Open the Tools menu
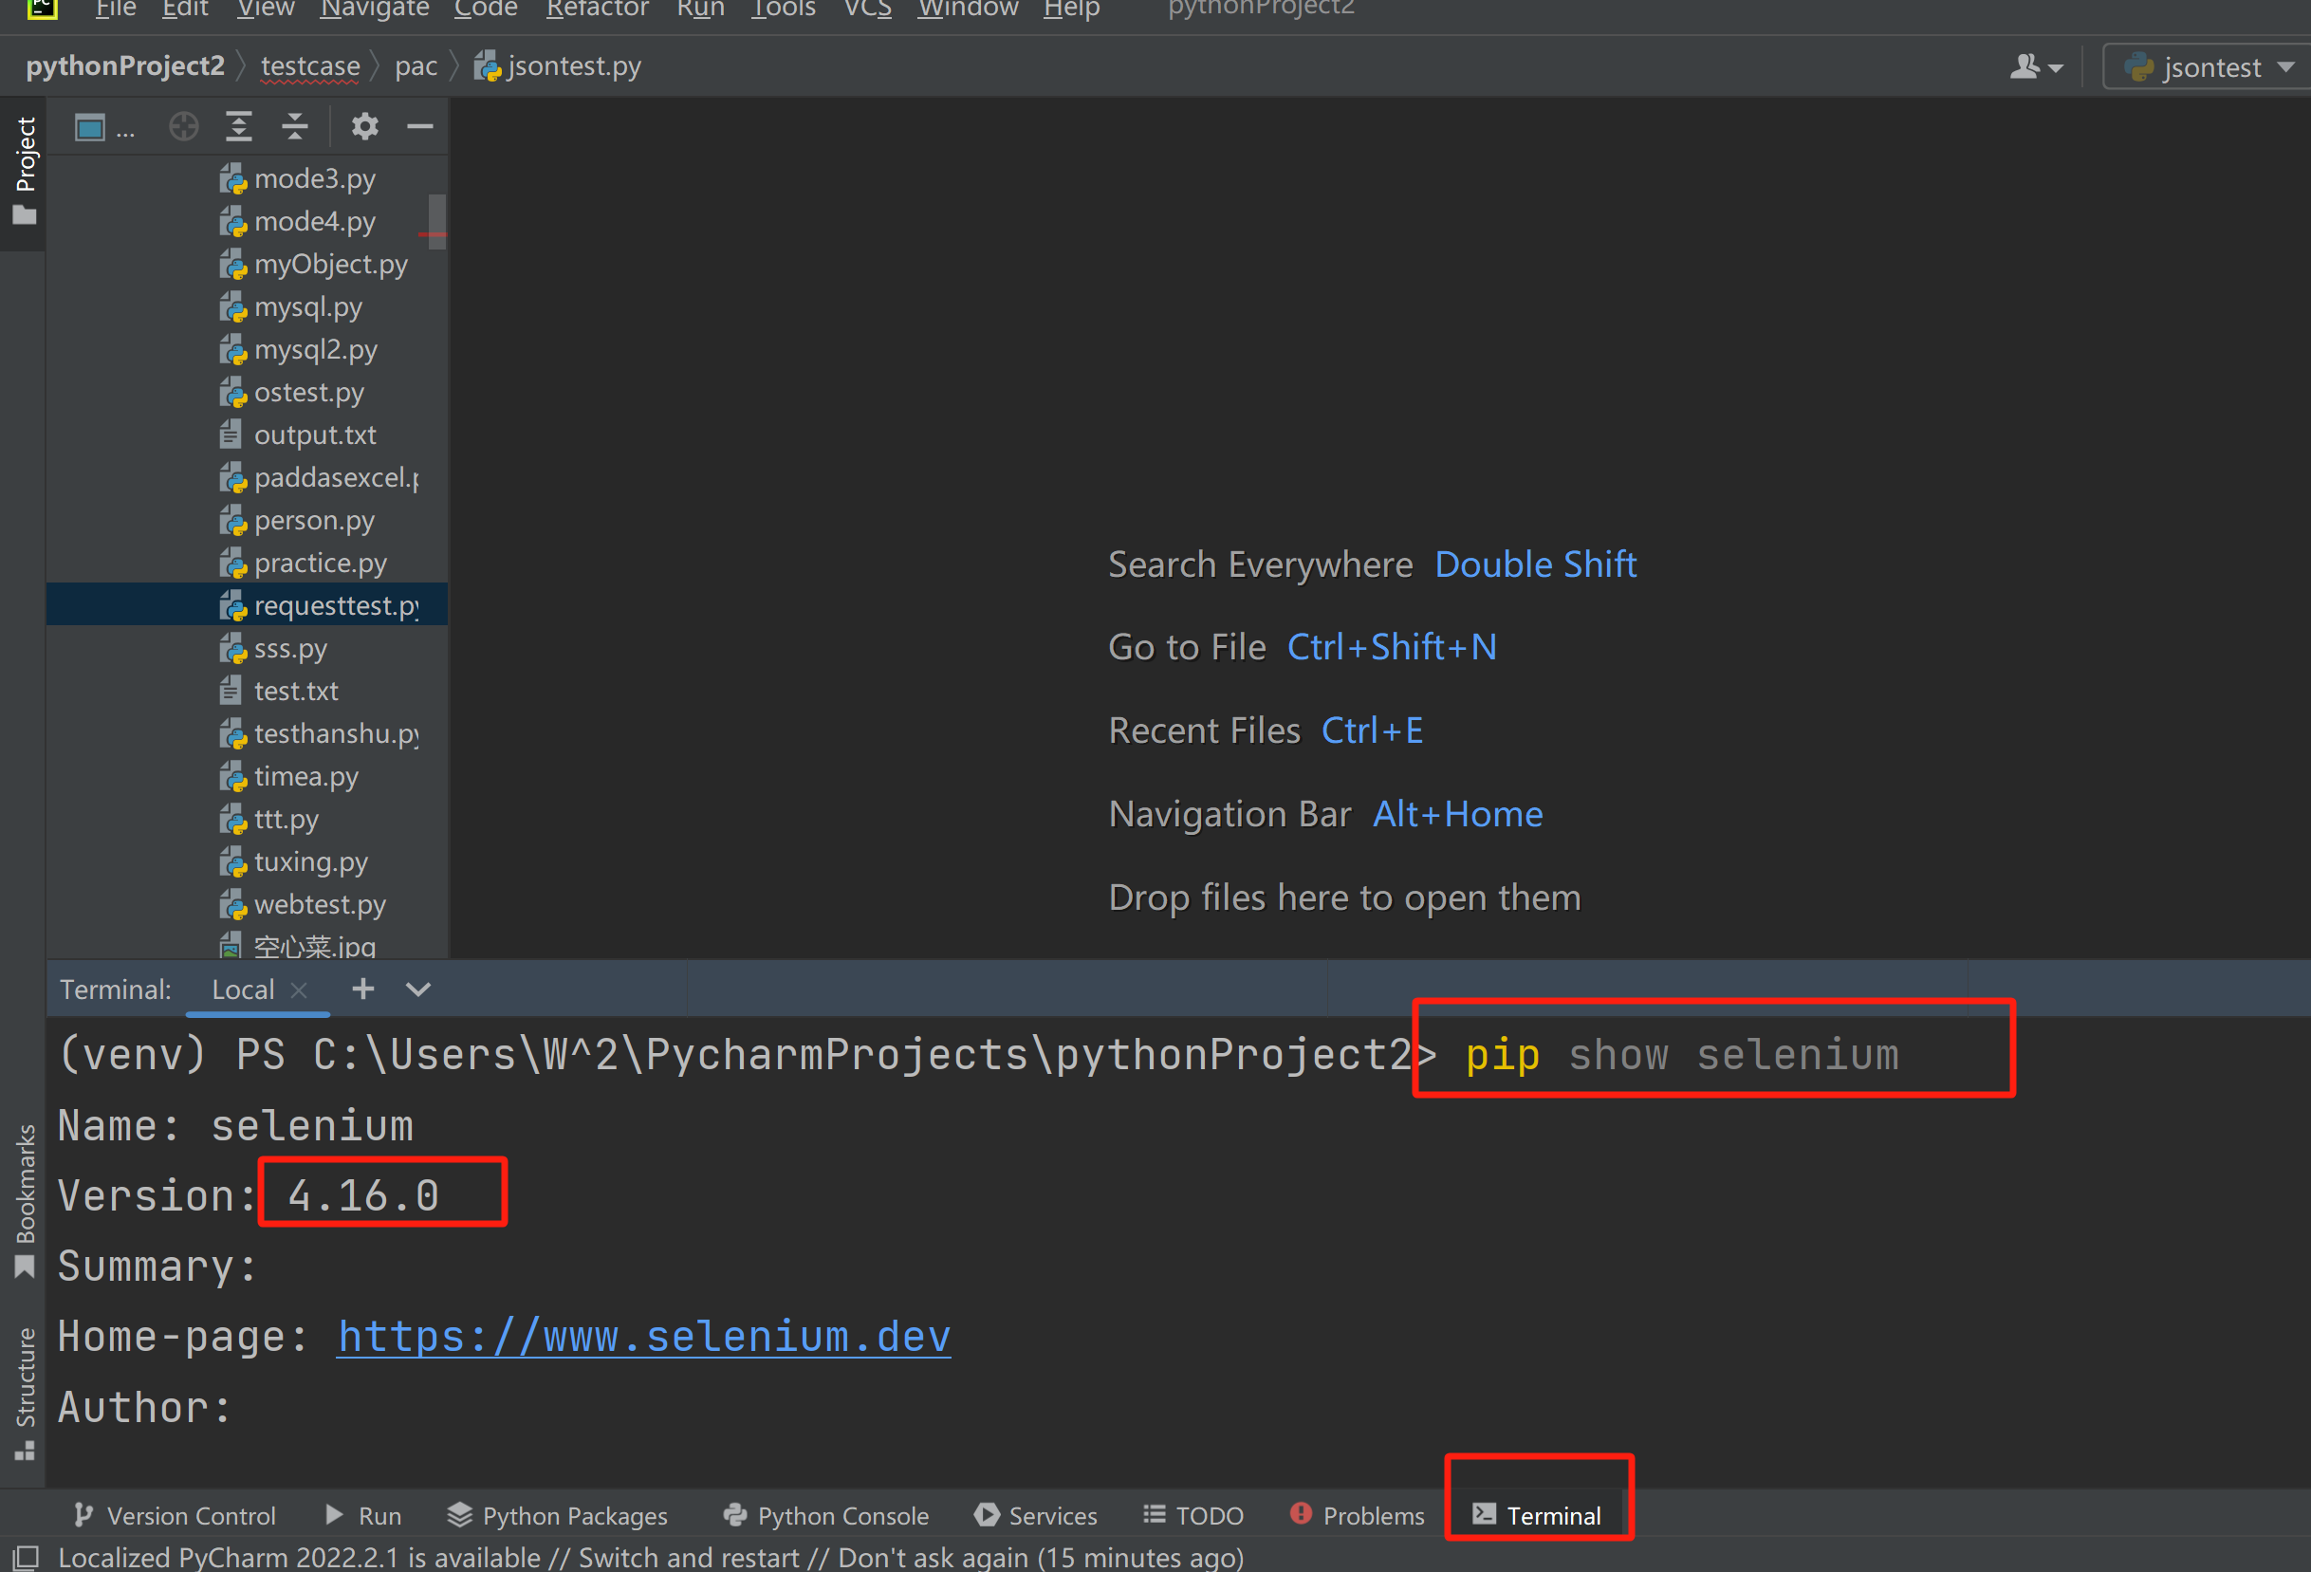This screenshot has height=1572, width=2311. [x=783, y=9]
